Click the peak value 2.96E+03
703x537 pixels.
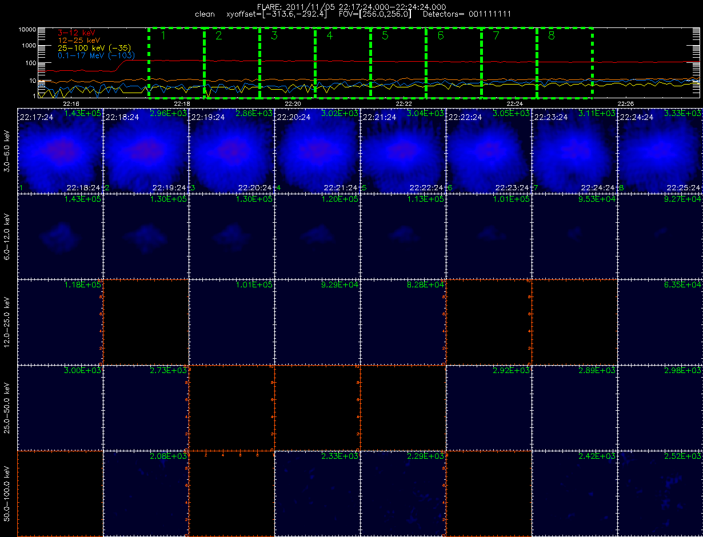(169, 114)
